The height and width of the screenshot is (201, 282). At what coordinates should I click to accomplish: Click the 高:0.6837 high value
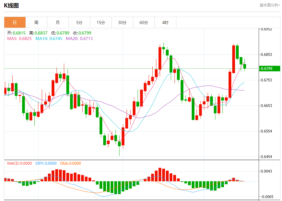(x=38, y=33)
